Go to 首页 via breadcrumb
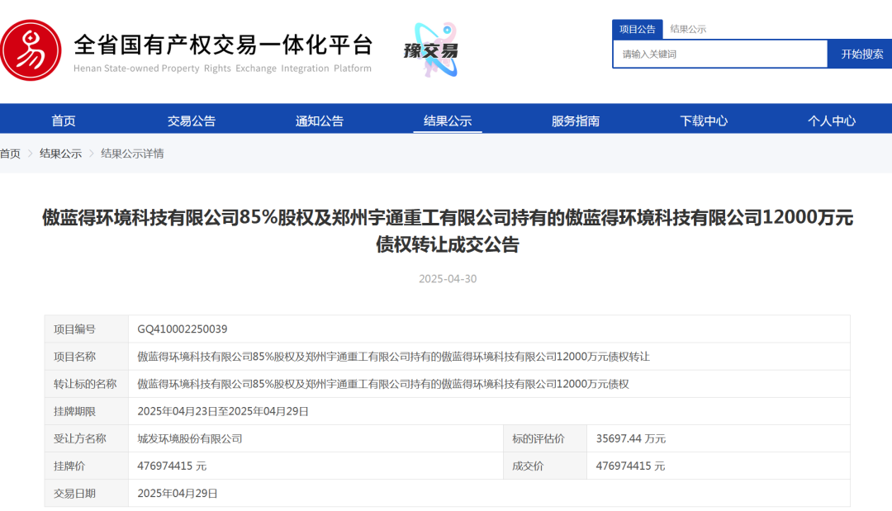Screen dimensions: 892x511 (x=10, y=154)
